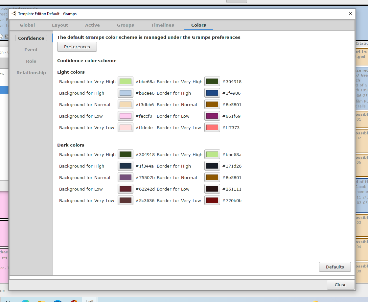Click the 'Dark colors' heading
Viewport: 368px width, 302px height.
tap(71, 145)
